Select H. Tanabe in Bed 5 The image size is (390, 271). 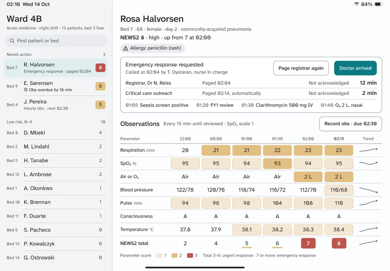tap(56, 160)
